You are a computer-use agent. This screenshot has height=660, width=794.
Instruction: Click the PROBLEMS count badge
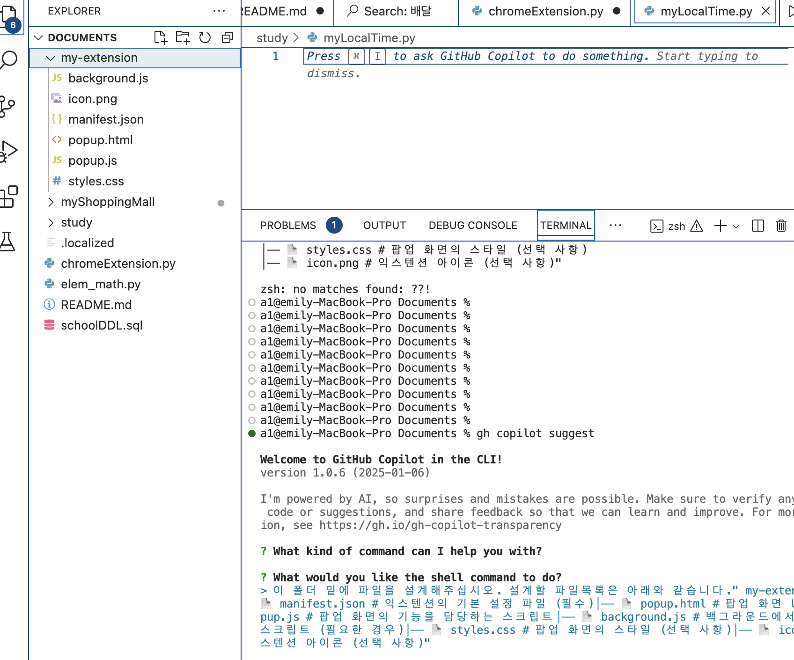(334, 225)
